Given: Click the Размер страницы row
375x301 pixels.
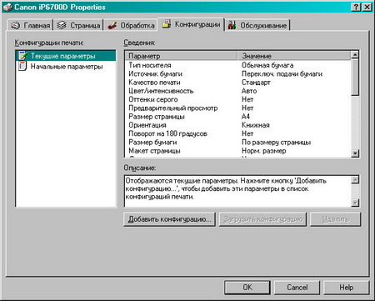Looking at the screenshot, I should 238,117.
